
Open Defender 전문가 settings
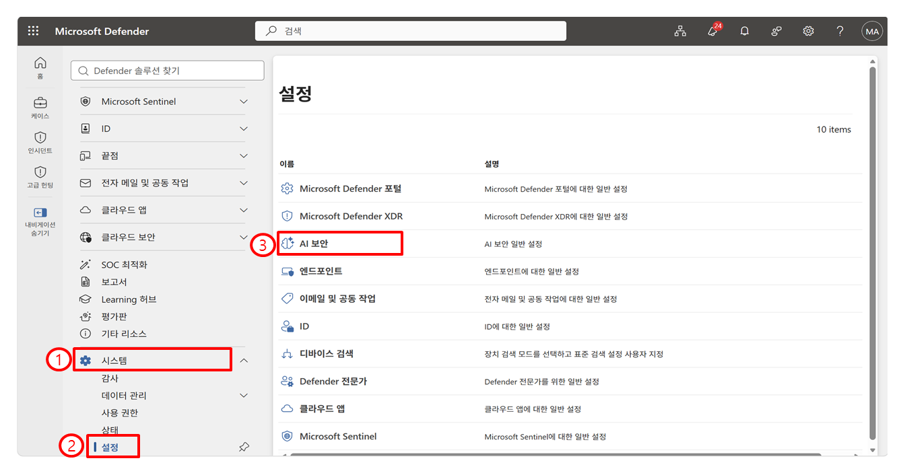pyautogui.click(x=333, y=381)
